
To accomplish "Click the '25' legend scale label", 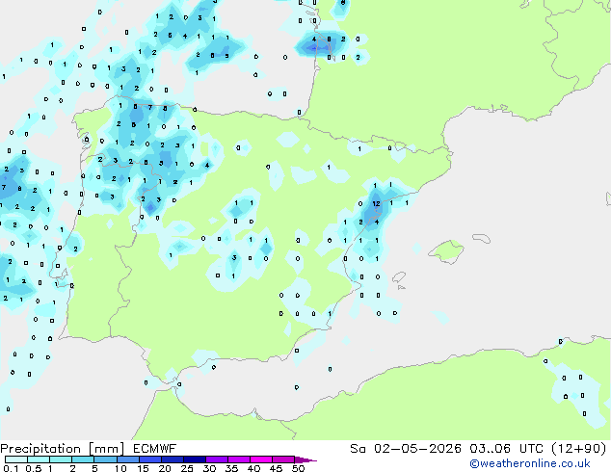I will pos(187,468).
